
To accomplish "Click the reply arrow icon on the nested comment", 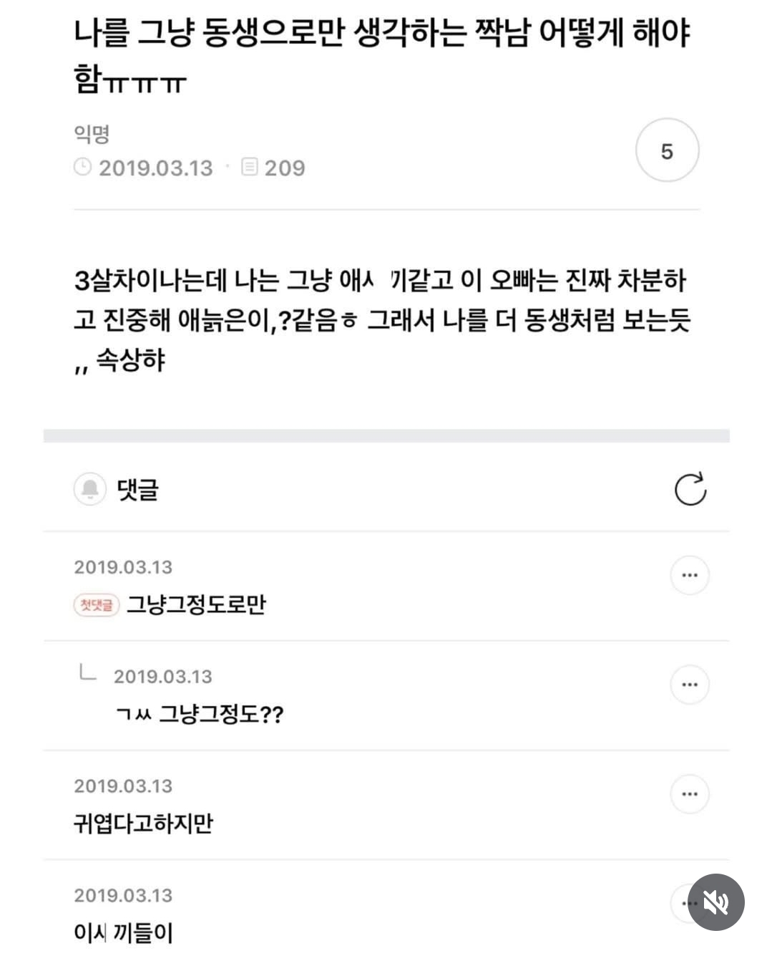I will click(87, 673).
